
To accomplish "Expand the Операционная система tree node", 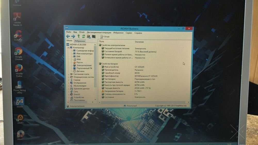I will [68, 77].
